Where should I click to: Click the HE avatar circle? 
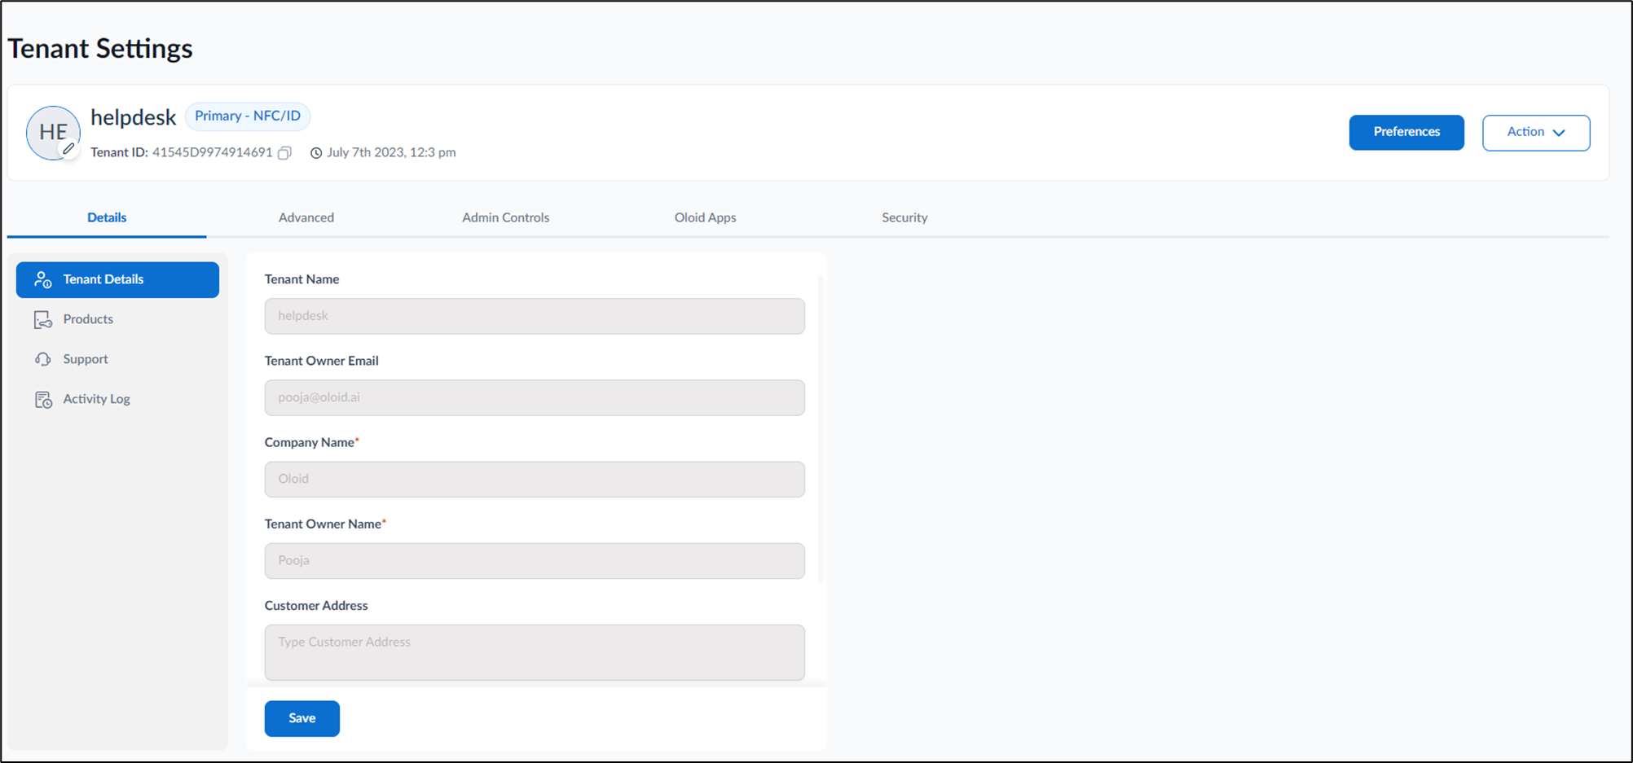click(53, 132)
